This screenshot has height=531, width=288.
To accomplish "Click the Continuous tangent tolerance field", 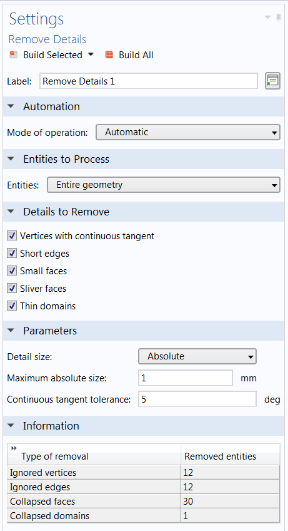I will (197, 400).
